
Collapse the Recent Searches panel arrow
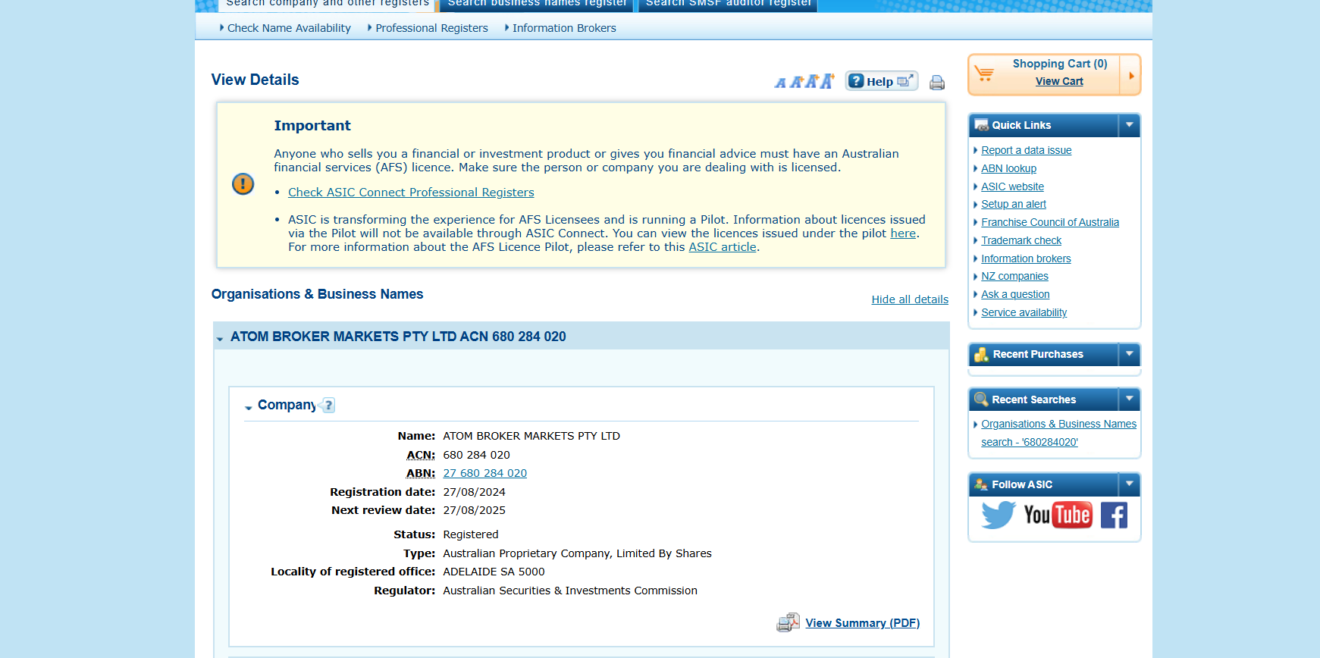pyautogui.click(x=1129, y=399)
